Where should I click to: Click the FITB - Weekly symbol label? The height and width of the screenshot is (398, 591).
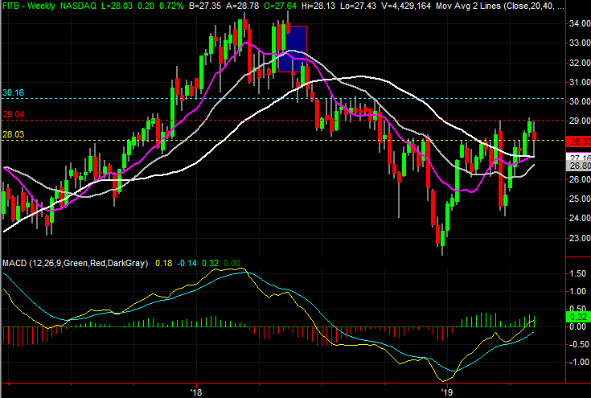point(29,6)
